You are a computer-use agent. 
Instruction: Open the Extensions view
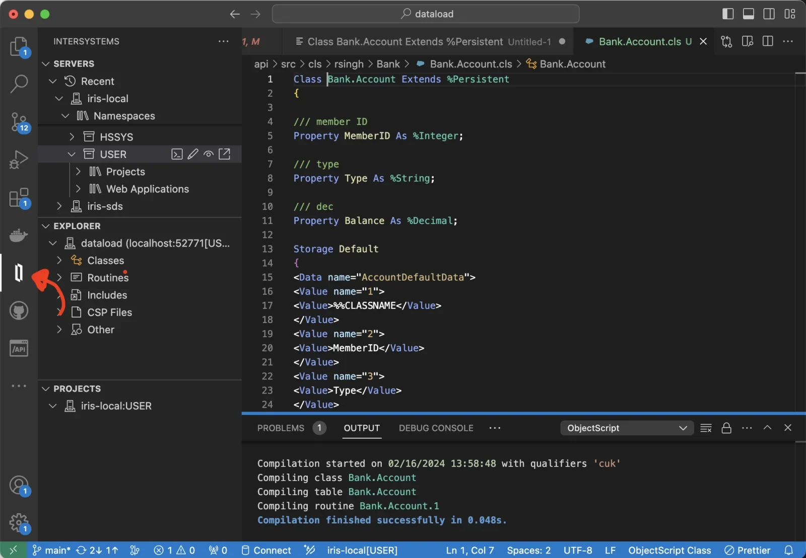click(20, 198)
